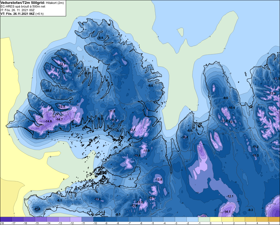Click the -12.4 temperature label
Image resolution: width=280 pixels, height=225 pixels.
click(134, 205)
